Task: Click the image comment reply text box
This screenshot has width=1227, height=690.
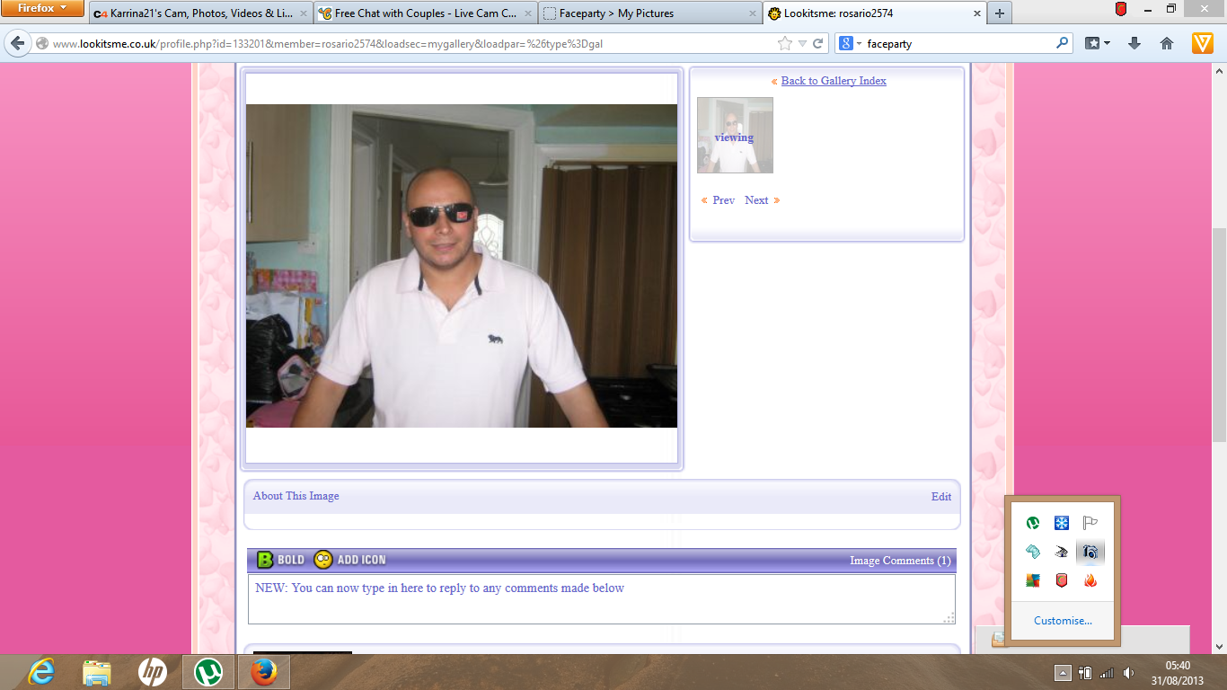Action: tap(600, 599)
